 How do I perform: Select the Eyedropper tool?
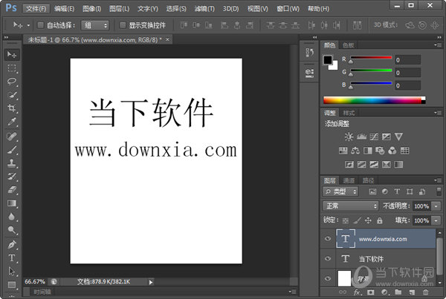tap(12, 122)
